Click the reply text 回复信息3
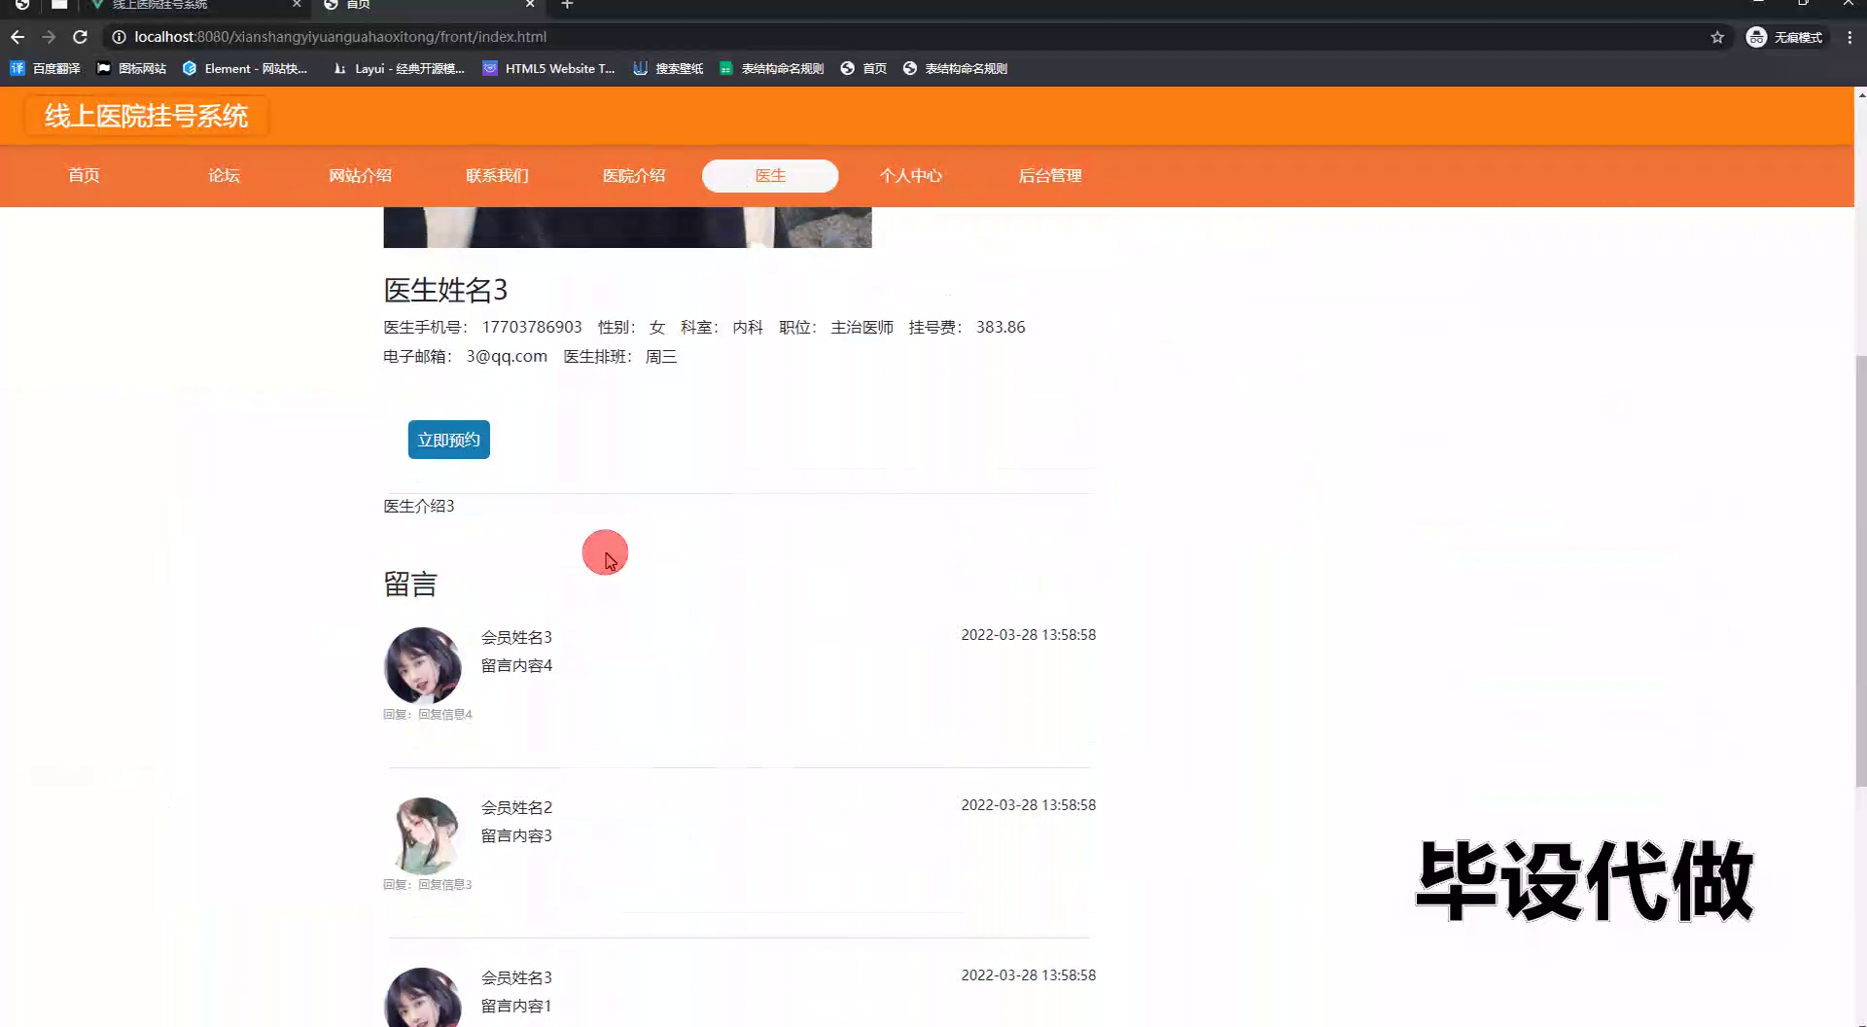1867x1027 pixels. [445, 884]
